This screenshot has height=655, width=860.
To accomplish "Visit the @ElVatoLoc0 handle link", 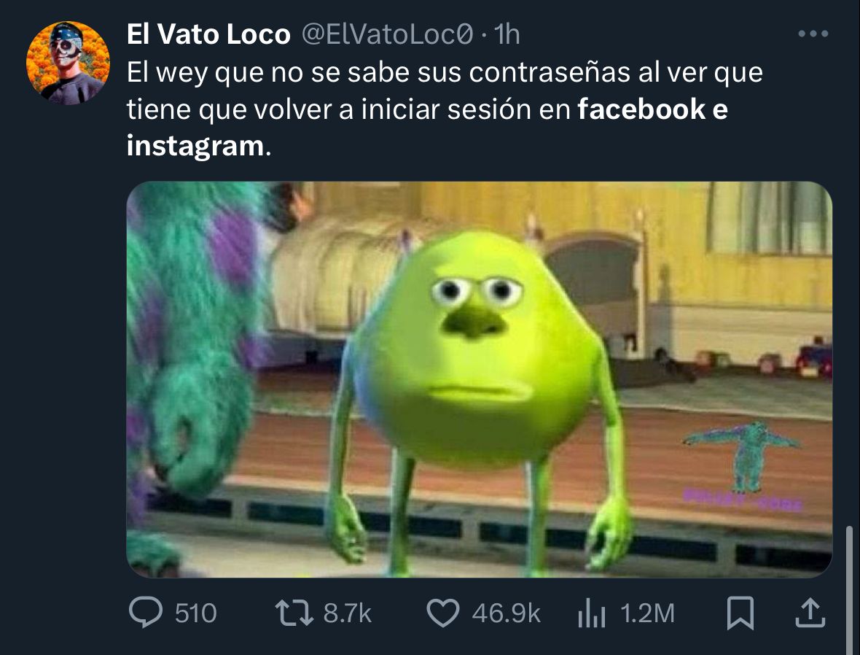I will click(x=387, y=34).
